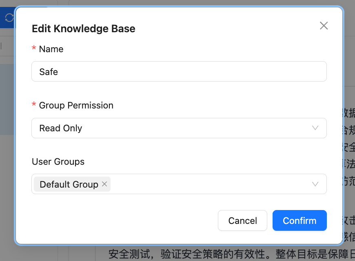This screenshot has height=261, width=355.
Task: Close the Edit Knowledge Base dialog via X
Action: coord(324,25)
